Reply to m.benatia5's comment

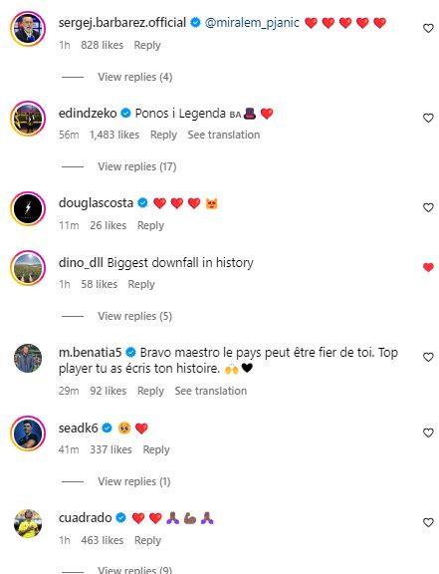point(150,391)
